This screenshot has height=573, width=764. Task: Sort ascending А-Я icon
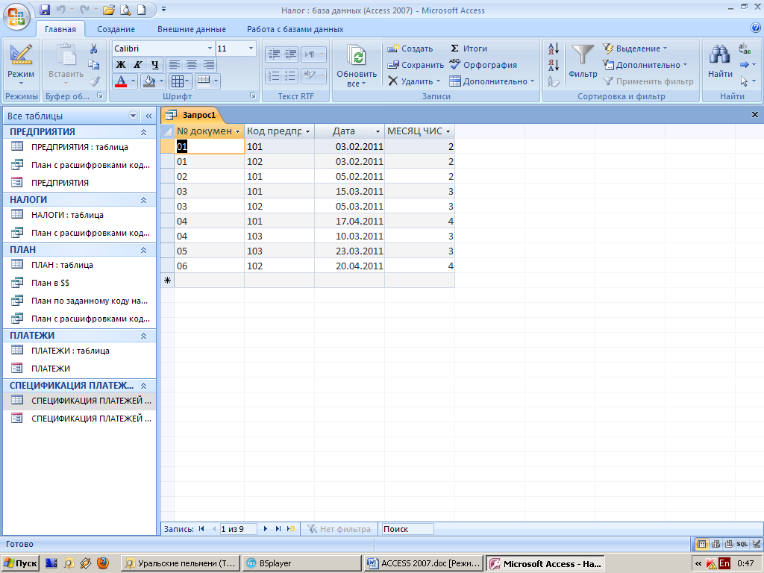[554, 48]
